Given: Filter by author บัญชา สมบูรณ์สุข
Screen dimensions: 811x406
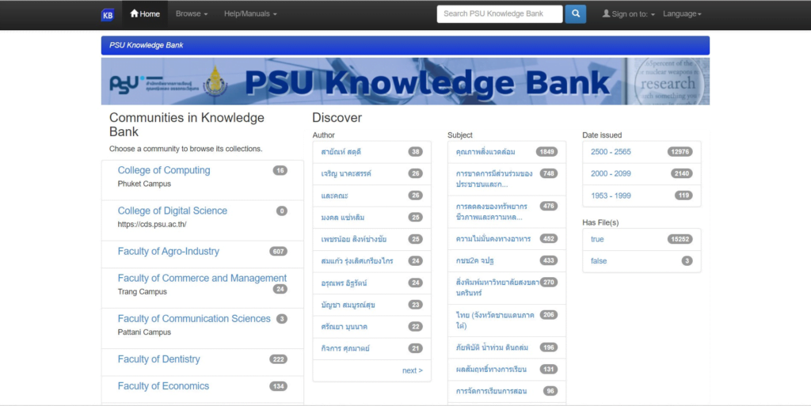Looking at the screenshot, I should point(348,305).
